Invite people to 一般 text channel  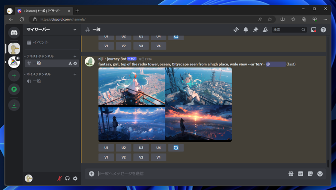[70, 63]
